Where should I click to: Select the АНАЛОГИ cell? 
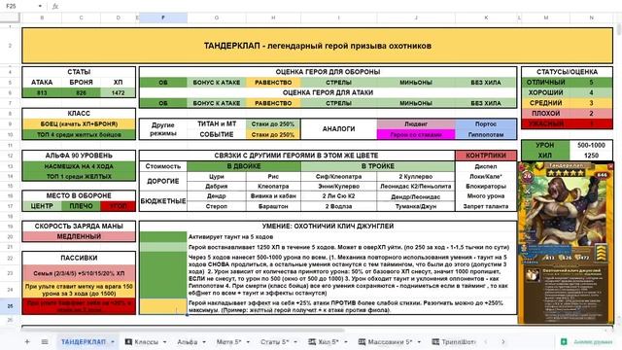point(338,129)
